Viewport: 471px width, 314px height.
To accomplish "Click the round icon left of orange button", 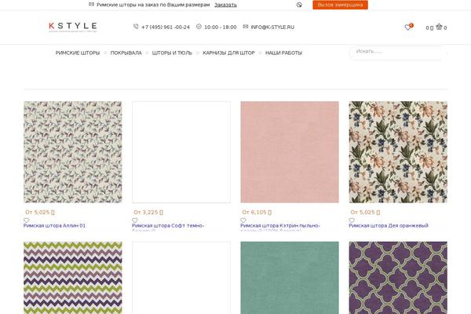I will pos(299,5).
